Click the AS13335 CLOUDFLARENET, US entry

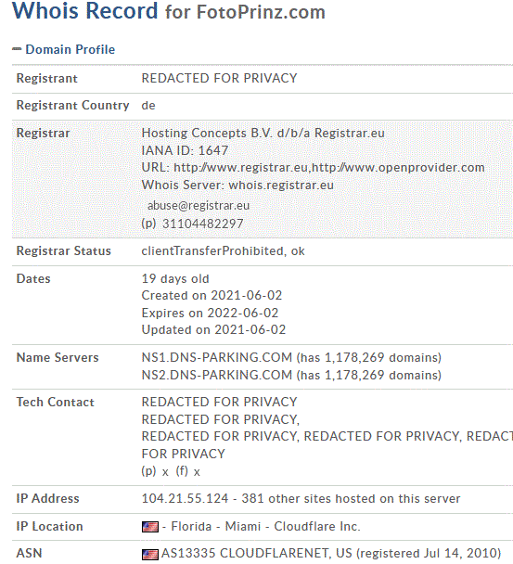click(x=256, y=553)
